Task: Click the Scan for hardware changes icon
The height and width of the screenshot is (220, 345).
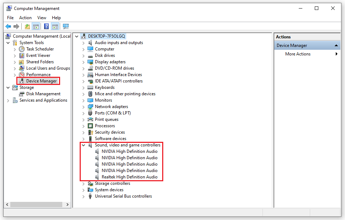Action: tap(65, 26)
